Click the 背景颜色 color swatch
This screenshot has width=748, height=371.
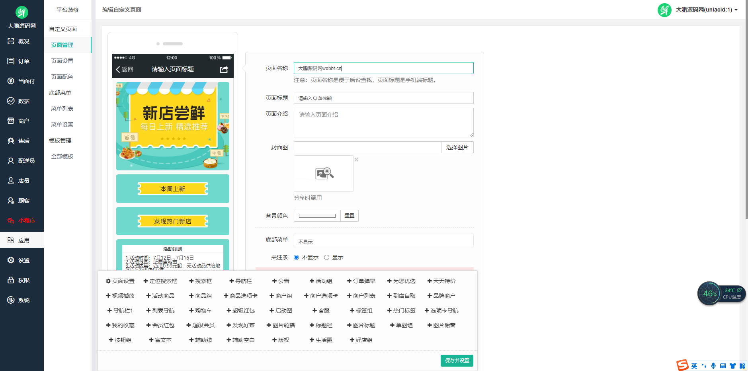point(317,215)
